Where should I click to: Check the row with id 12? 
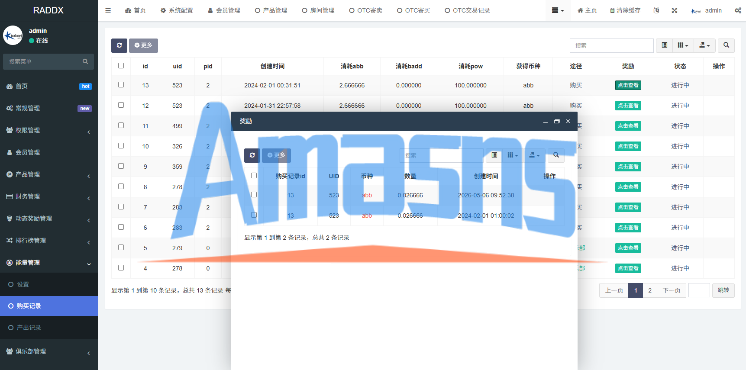click(121, 105)
